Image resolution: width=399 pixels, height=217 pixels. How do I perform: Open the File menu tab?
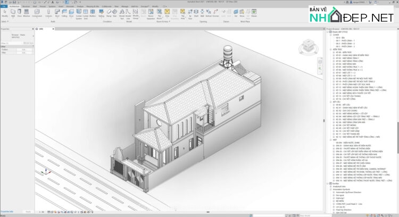pyautogui.click(x=4, y=6)
